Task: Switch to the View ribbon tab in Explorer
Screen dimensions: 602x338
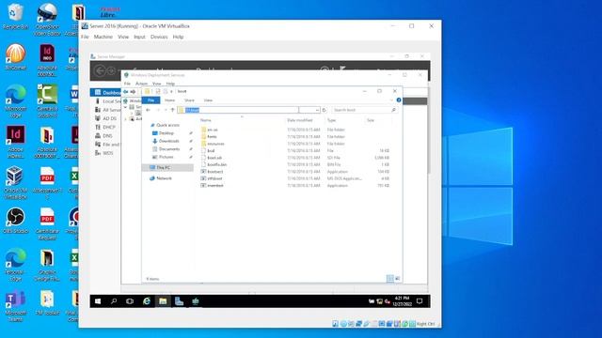Action: (x=208, y=100)
